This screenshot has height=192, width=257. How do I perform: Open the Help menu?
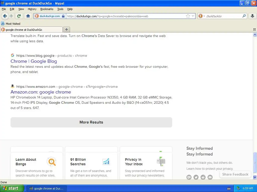[70, 9]
